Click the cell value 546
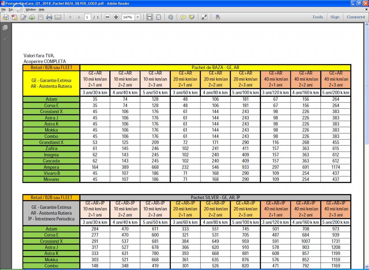 click(x=215, y=167)
